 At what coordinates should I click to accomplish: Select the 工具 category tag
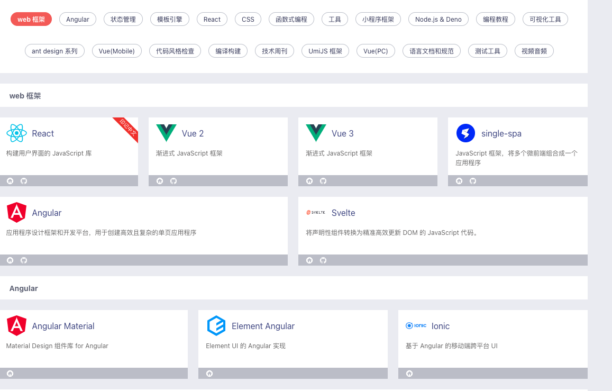pos(335,19)
